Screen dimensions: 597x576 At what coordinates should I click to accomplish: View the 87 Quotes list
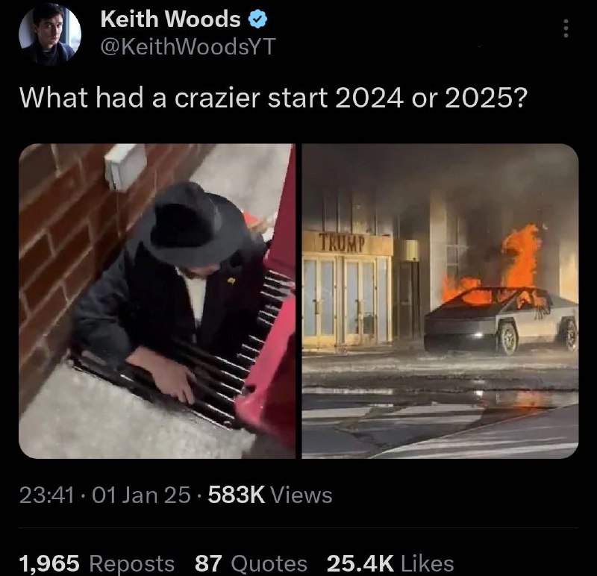[251, 563]
